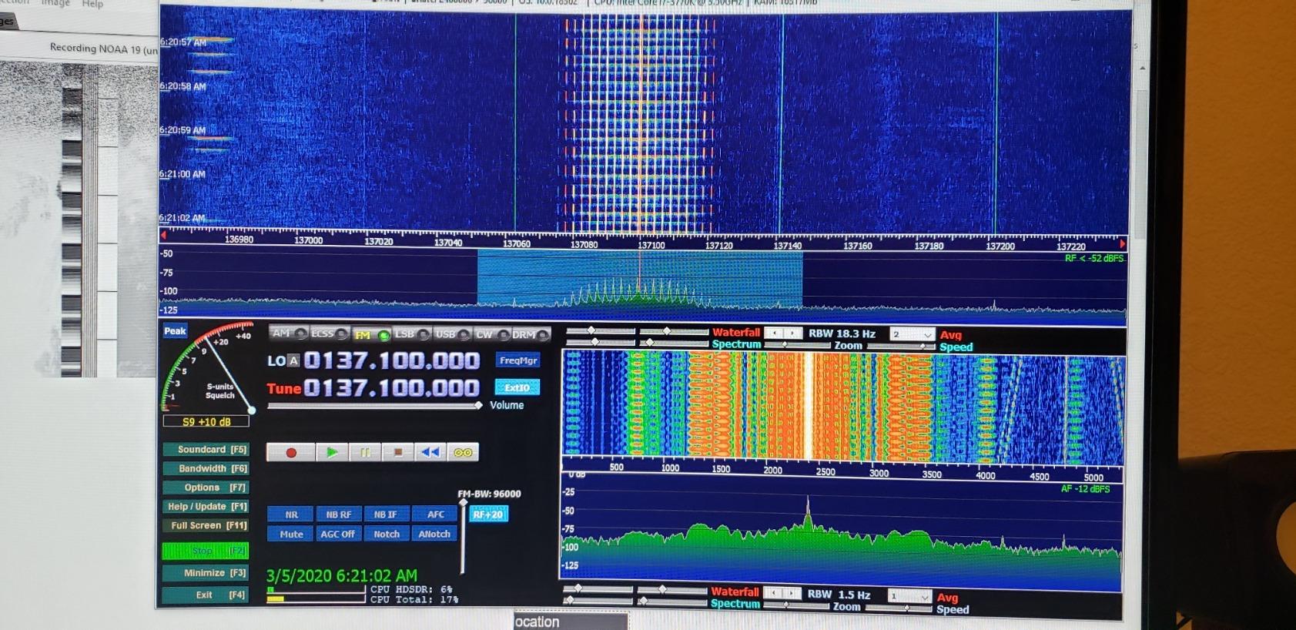
Task: Click the squelch knob on S-meter
Action: 251,410
